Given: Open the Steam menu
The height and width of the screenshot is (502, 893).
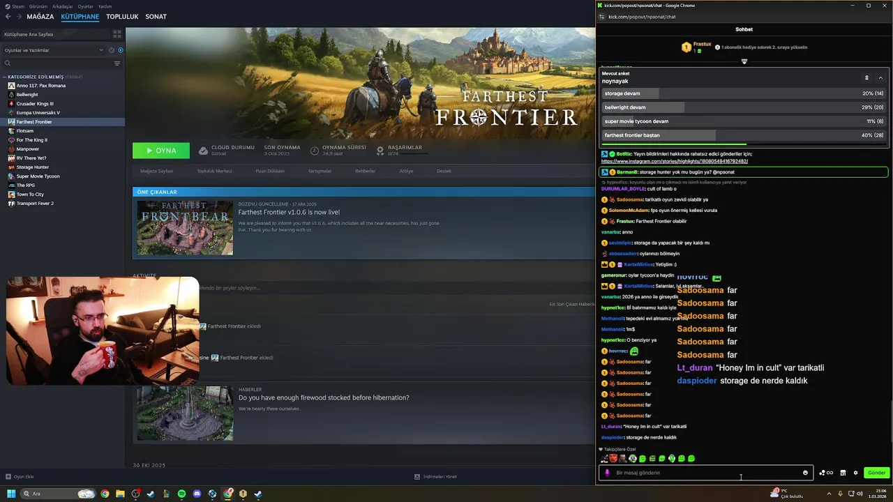Looking at the screenshot, I should coord(15,6).
